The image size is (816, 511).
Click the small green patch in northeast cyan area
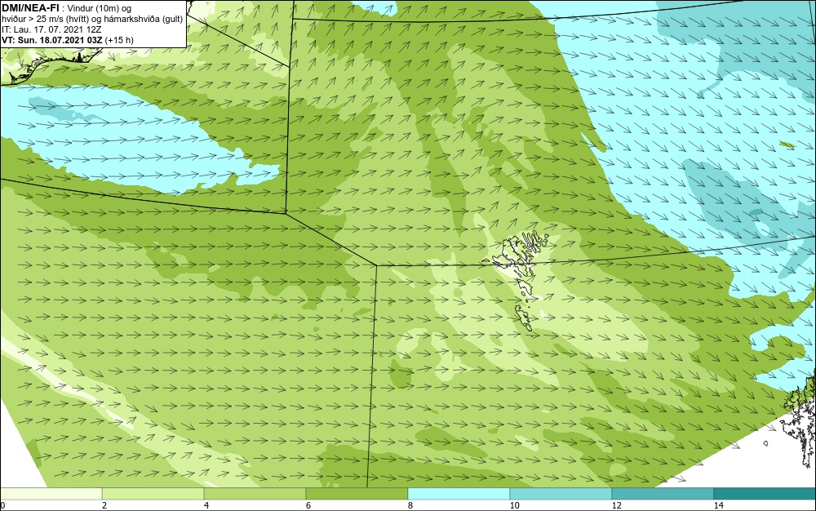click(787, 144)
